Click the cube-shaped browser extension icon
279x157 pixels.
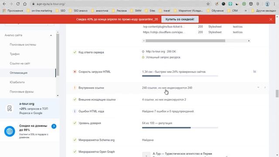pos(251,4)
